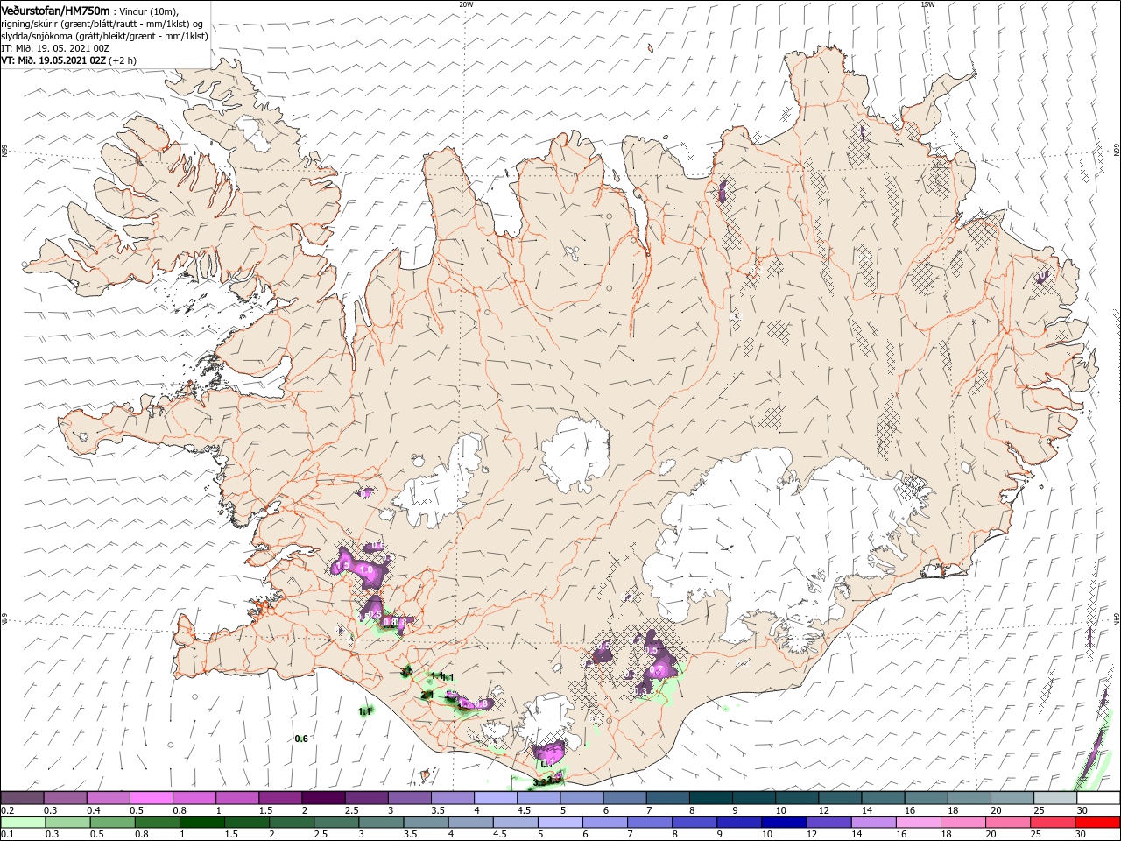Select the light pink 16–18 swatch in lower legend

coord(926,823)
